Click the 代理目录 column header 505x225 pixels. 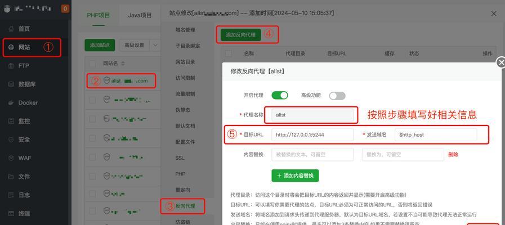pos(295,53)
